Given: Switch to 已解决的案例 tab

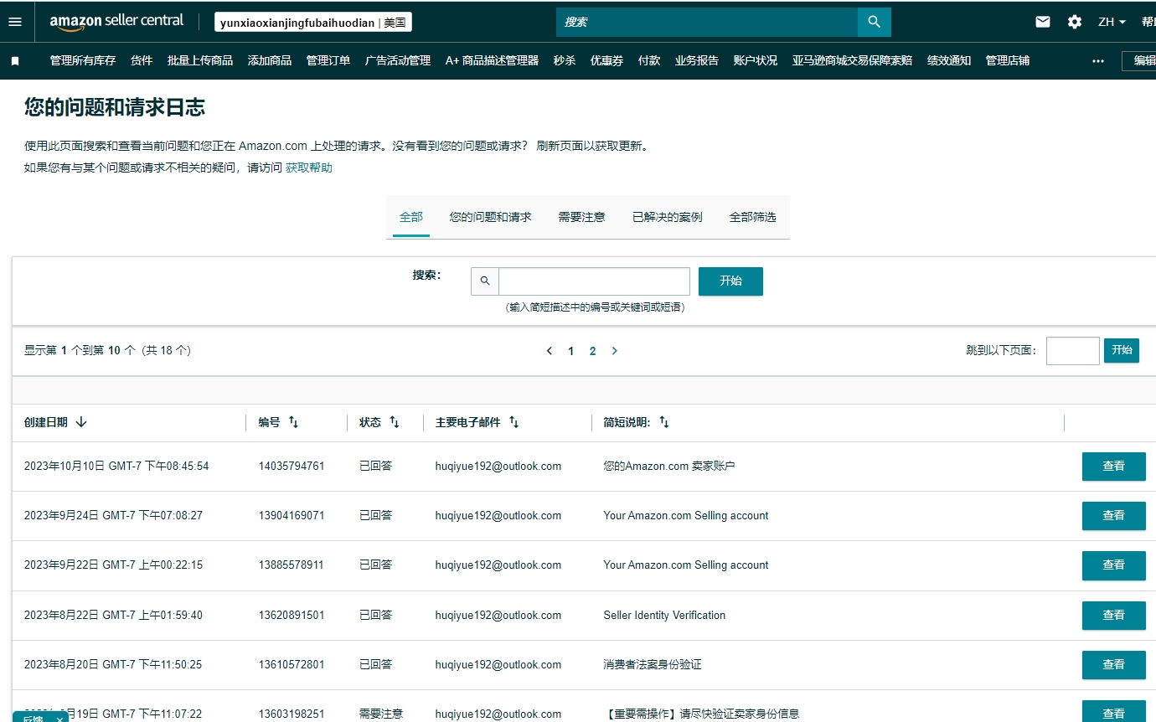Looking at the screenshot, I should pyautogui.click(x=667, y=217).
